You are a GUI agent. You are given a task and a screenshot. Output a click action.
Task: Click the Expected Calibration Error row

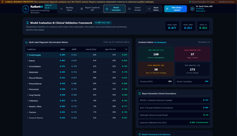click(x=174, y=122)
